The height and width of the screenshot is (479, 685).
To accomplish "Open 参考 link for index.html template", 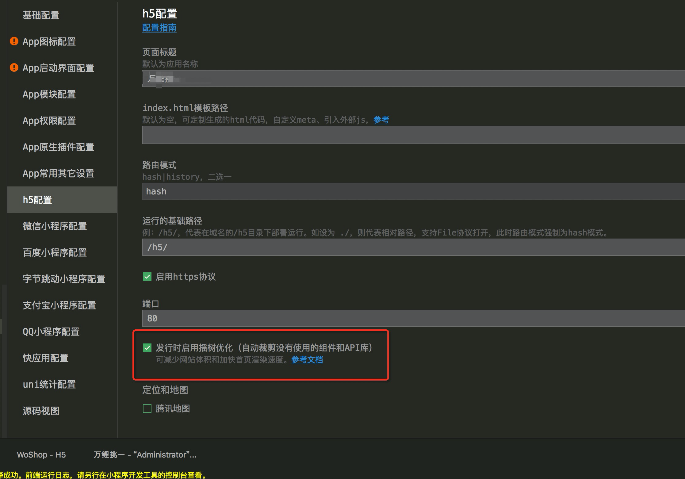I will [x=381, y=120].
